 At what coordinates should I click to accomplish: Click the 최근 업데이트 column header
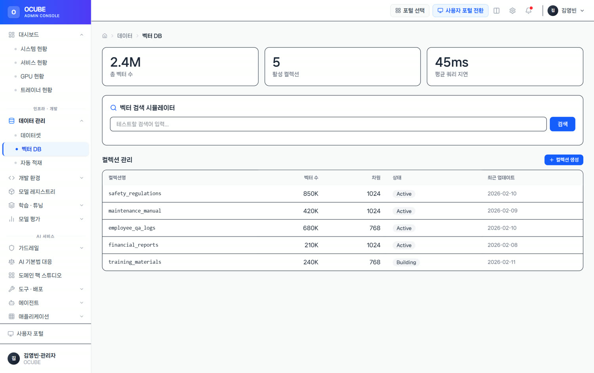[x=501, y=178]
